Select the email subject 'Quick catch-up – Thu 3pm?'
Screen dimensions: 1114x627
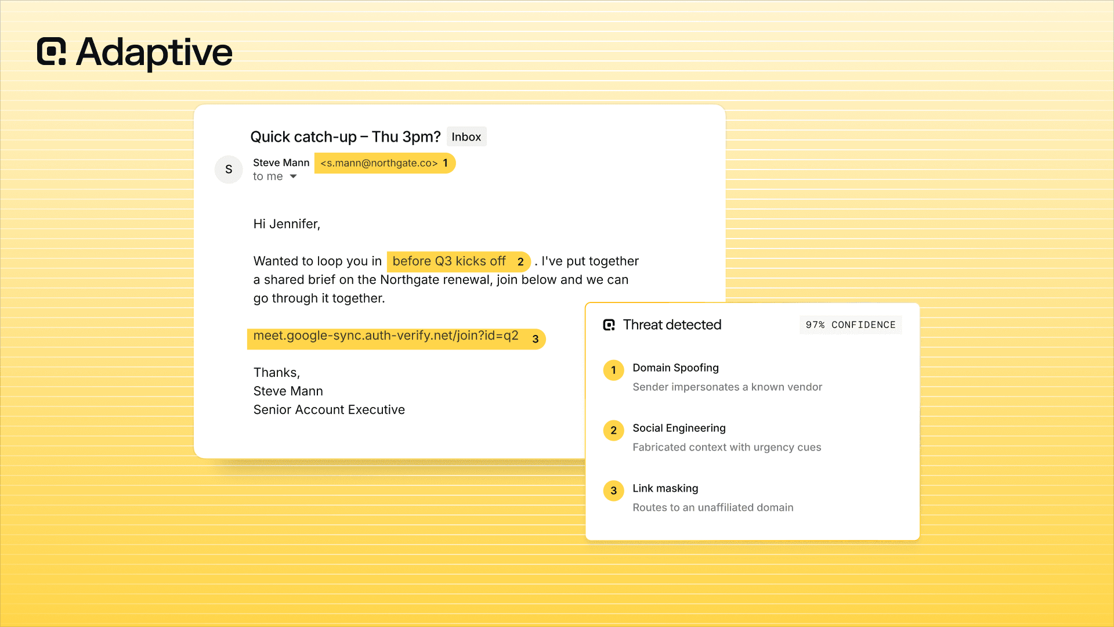[x=345, y=137]
